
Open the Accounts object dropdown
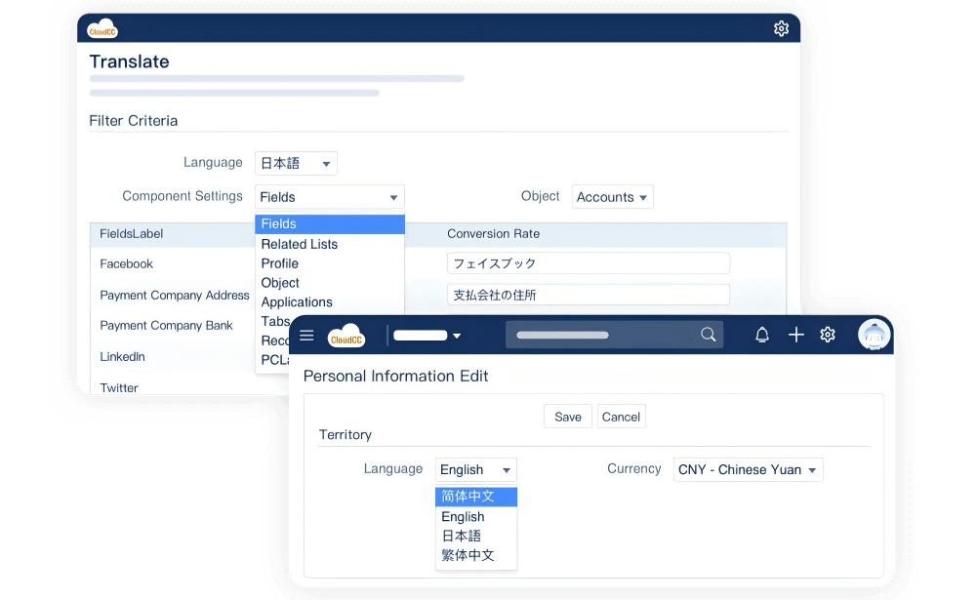(x=612, y=197)
